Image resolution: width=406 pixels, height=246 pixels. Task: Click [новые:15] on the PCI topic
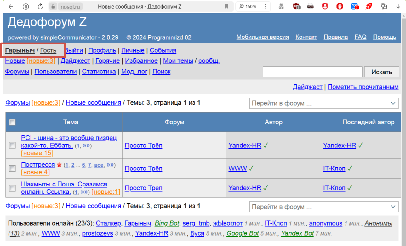coord(37,153)
